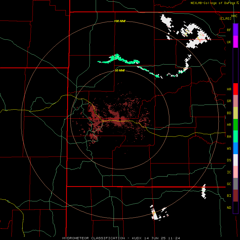Click the [CLAS] label
Image resolution: width=240 pixels, height=240 pixels.
pos(225,19)
